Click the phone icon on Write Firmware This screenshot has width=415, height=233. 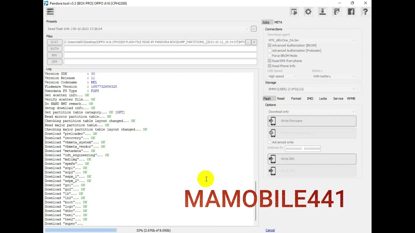click(272, 121)
